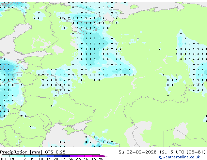Select the 0.5–1 mm legend color swatch
This screenshot has height=160, width=207.
pyautogui.click(x=13, y=156)
